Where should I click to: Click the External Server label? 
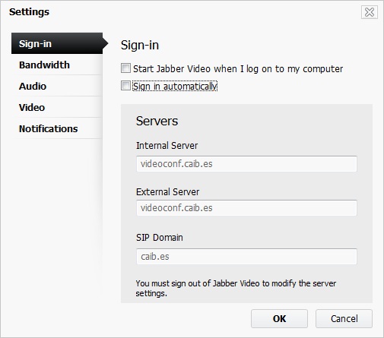(167, 191)
